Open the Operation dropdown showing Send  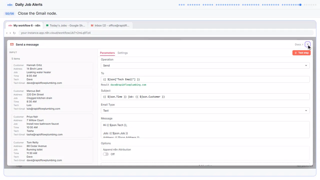pos(205,65)
